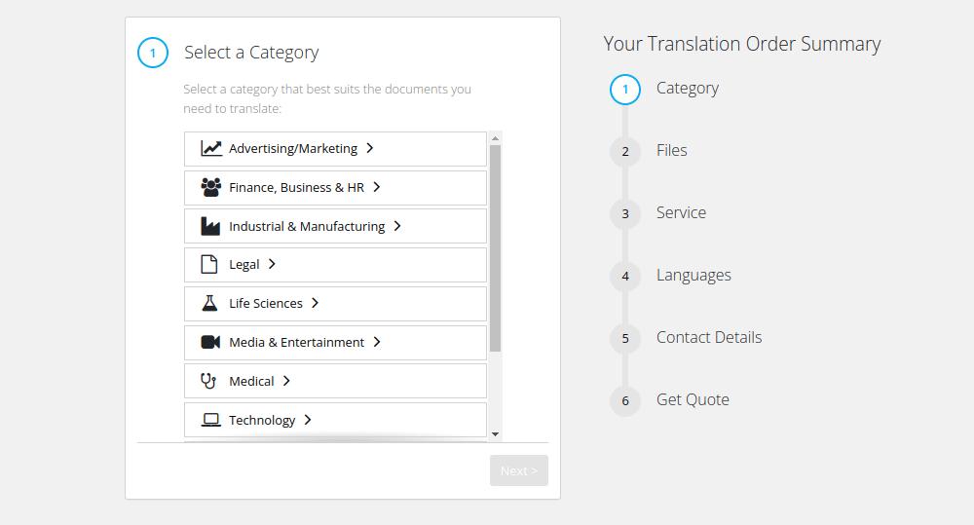Click the scrollbar up arrow
Screen dimensions: 974x525
point(495,138)
